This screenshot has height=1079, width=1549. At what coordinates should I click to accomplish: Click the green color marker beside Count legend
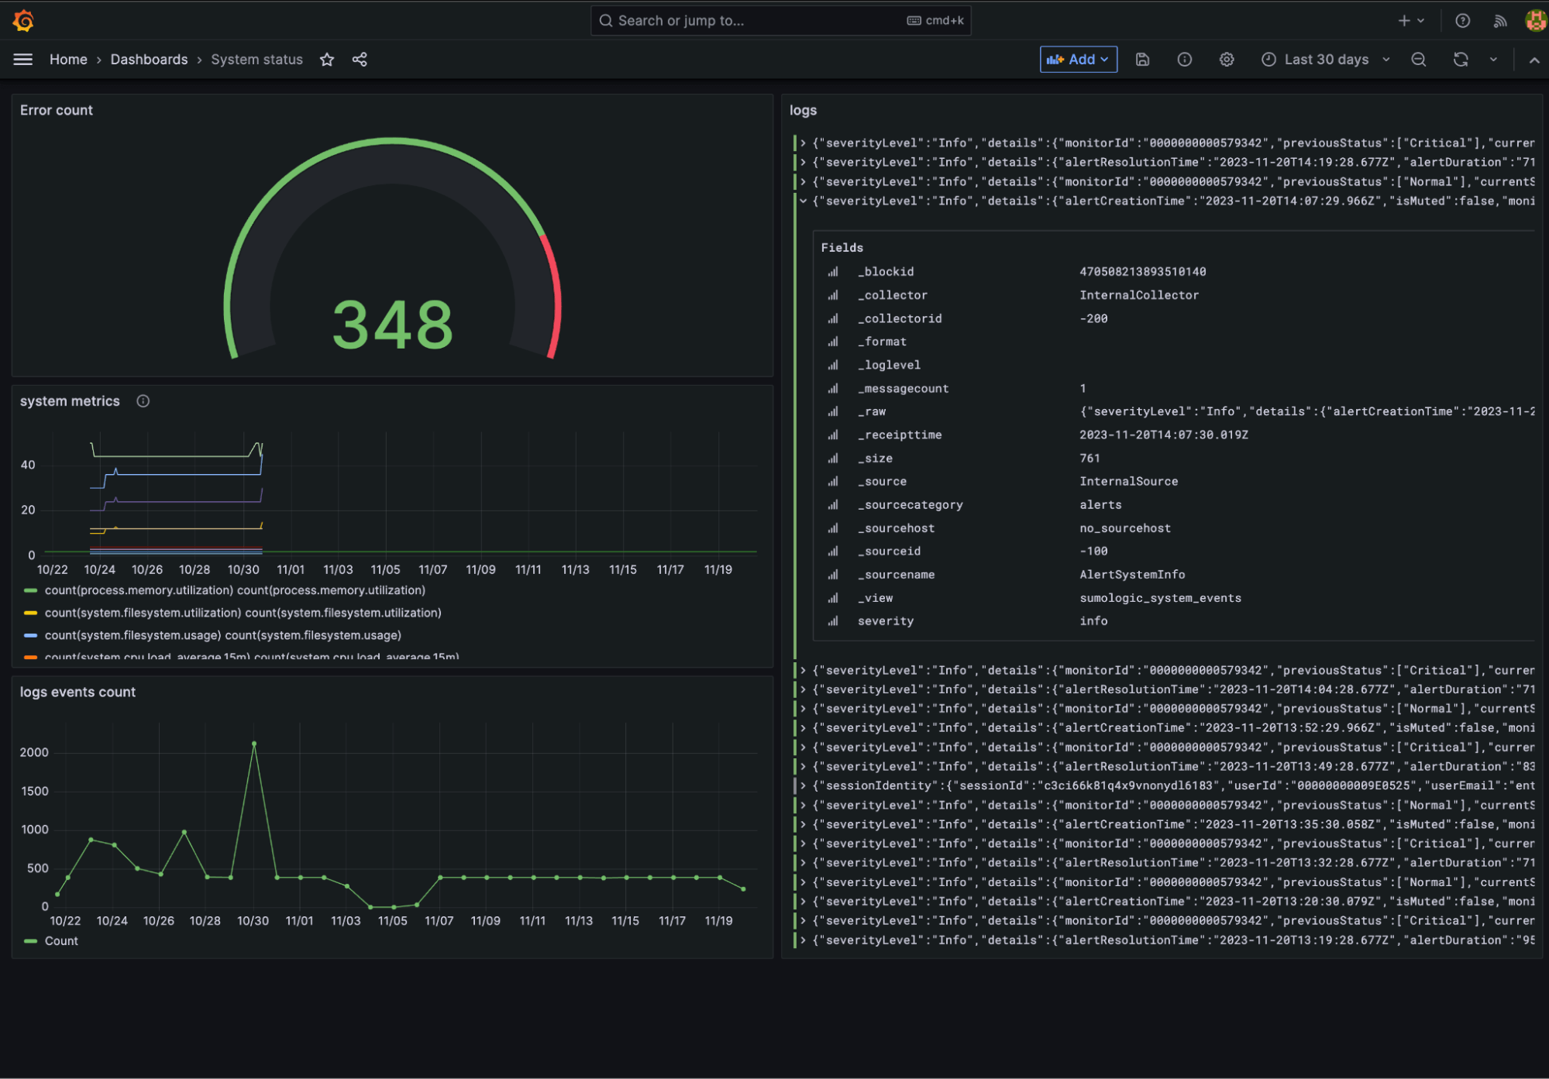[x=30, y=940]
